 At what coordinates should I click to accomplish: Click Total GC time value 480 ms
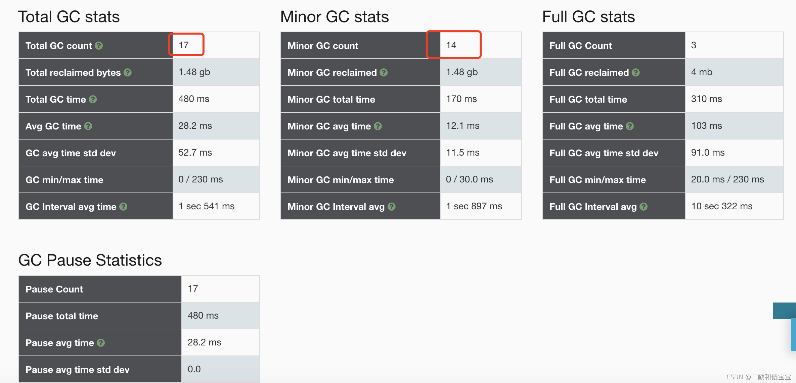point(194,99)
